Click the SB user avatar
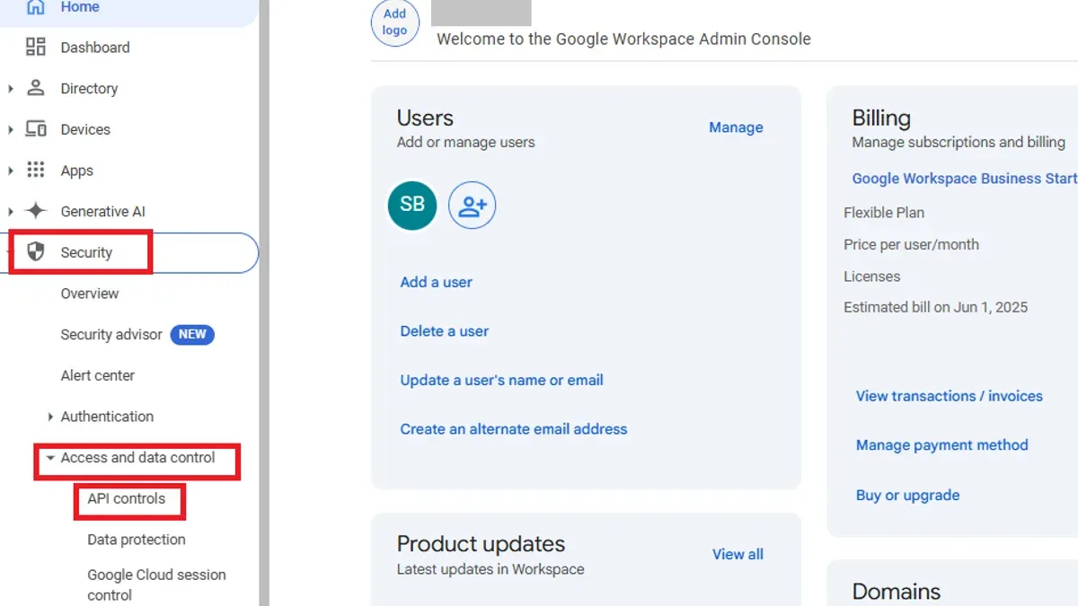The image size is (1078, 606). [x=412, y=205]
